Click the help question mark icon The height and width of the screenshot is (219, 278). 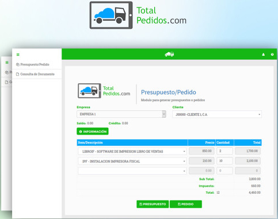pos(272,55)
